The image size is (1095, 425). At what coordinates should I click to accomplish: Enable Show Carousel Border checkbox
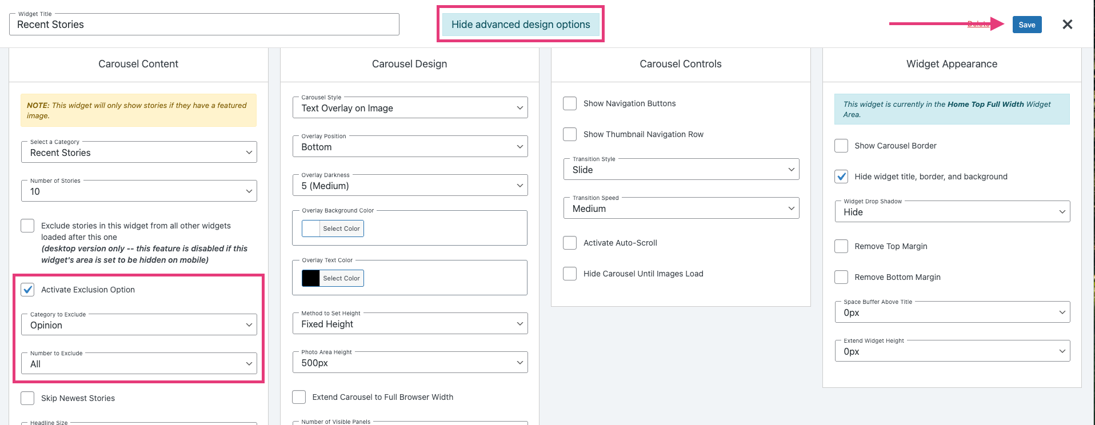pos(841,146)
